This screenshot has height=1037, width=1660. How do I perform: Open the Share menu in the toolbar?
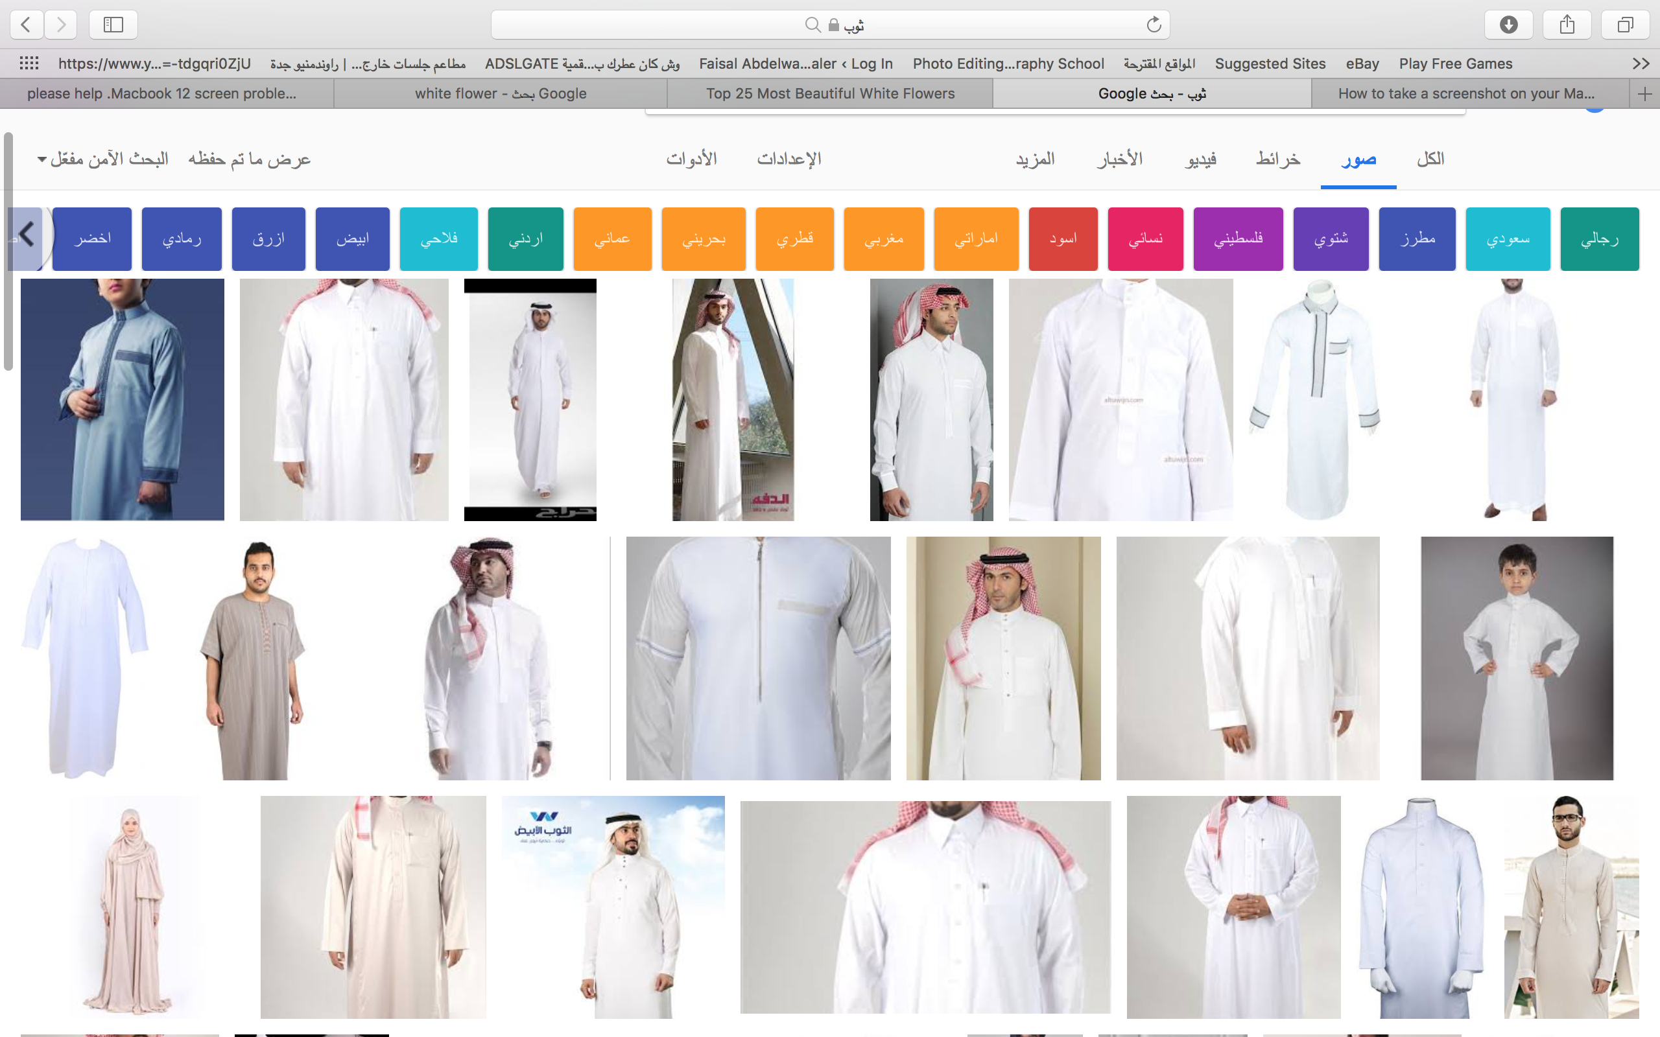tap(1567, 25)
